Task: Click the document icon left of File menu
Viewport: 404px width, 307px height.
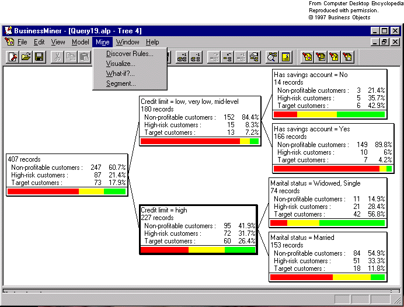Action: (x=9, y=41)
